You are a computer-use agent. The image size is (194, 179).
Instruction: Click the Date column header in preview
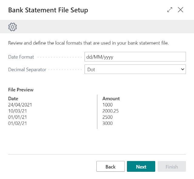coord(13,99)
